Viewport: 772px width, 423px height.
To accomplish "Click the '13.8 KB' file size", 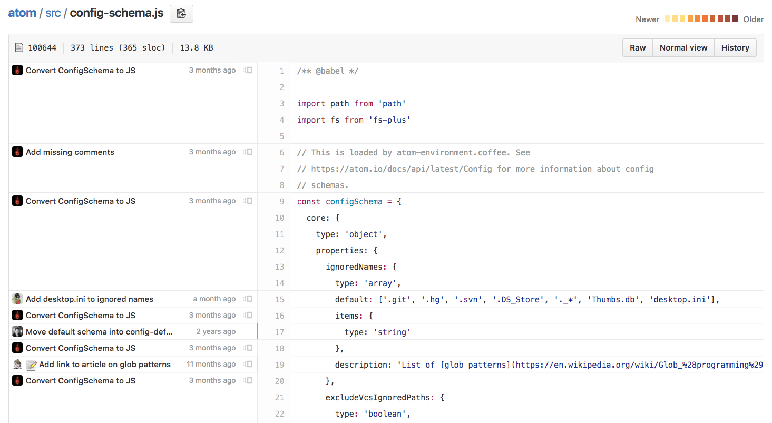I will click(197, 47).
